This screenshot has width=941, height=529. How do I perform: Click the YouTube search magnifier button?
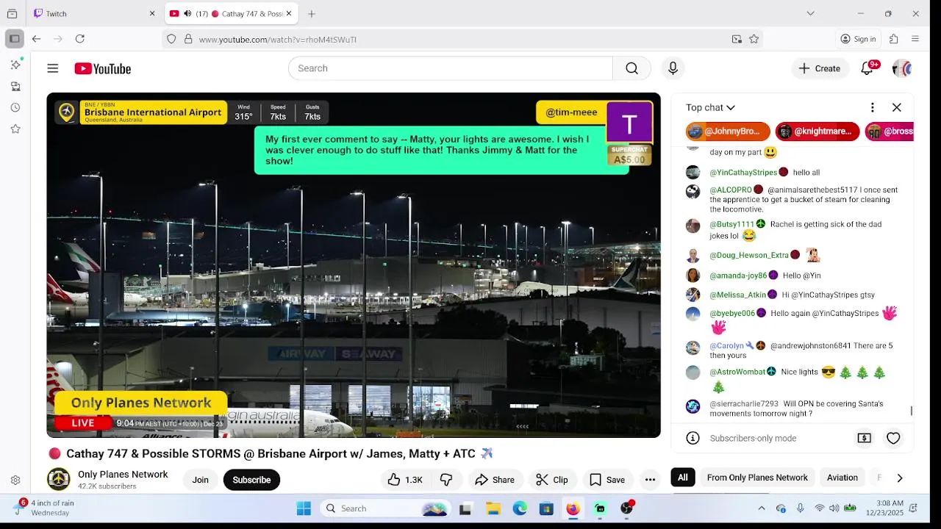631,68
